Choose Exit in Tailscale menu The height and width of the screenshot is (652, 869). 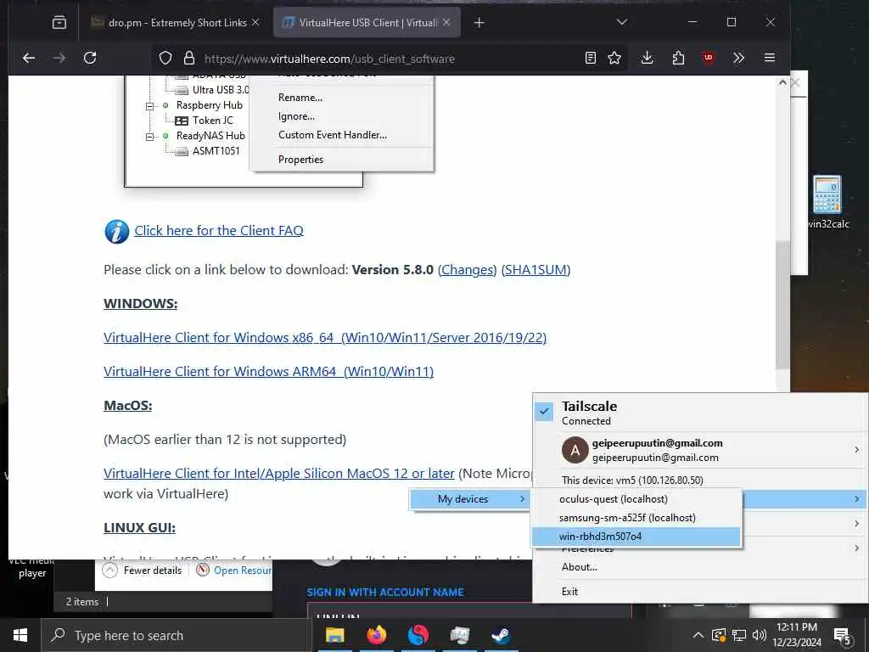click(569, 592)
